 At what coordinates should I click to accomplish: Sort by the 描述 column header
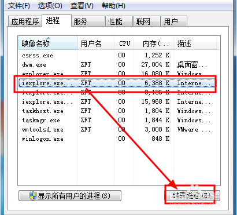point(195,43)
